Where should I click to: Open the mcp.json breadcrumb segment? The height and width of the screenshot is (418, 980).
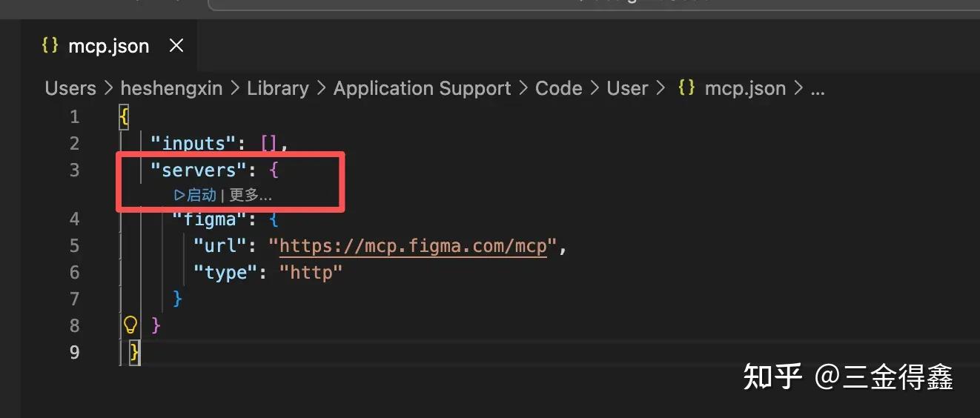[745, 88]
